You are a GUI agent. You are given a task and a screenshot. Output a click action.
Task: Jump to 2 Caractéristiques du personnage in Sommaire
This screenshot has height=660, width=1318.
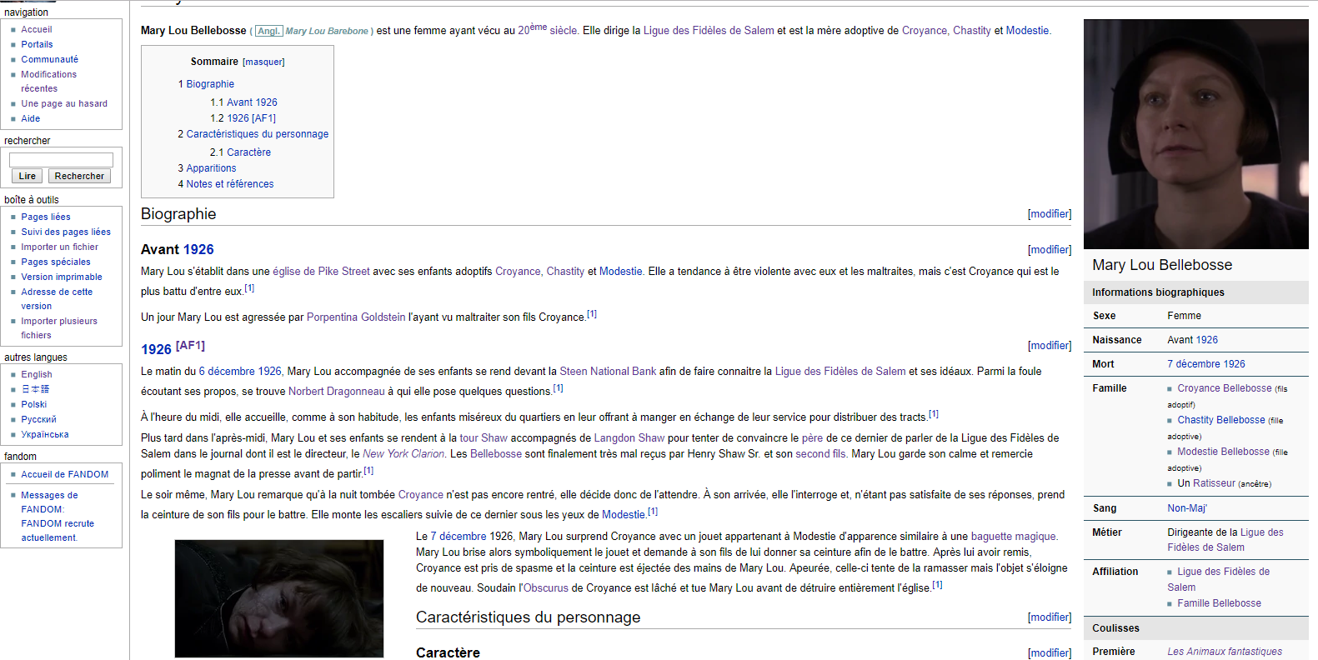253,134
